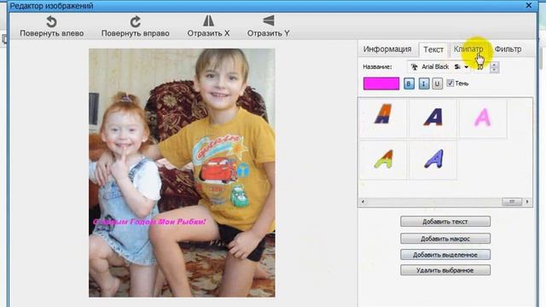
Task: Decrease font size with down stepper
Action: 494,70
